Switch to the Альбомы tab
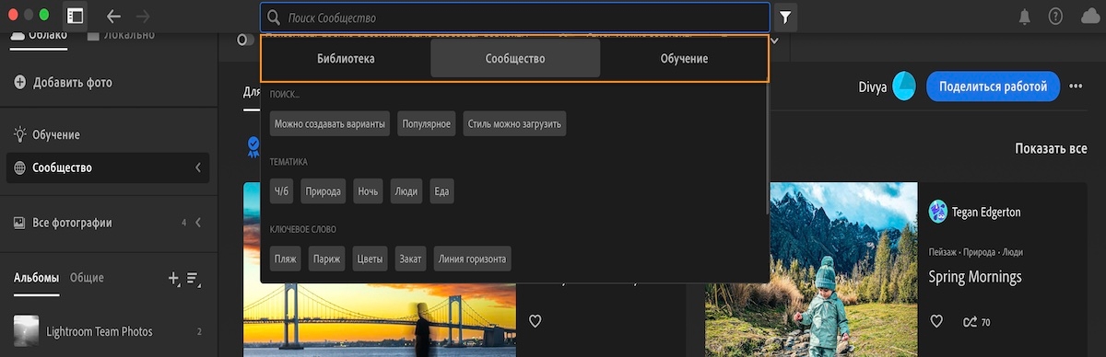Screen dimensions: 1106x357 coord(37,278)
